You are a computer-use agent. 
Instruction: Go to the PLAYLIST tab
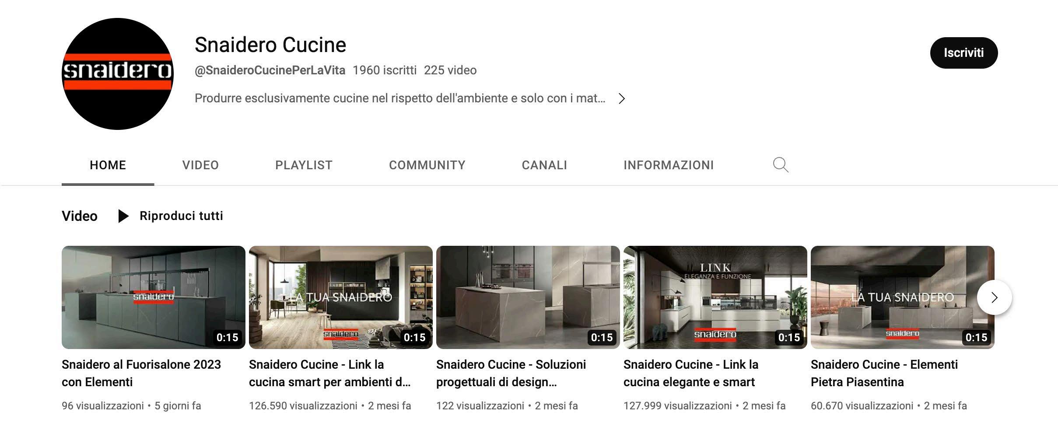click(304, 165)
